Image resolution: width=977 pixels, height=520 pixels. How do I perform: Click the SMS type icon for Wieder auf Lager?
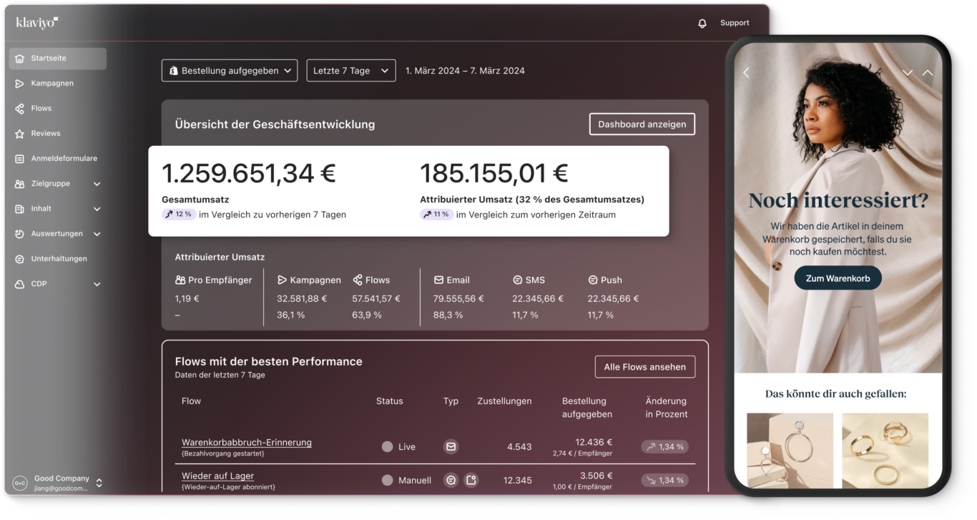tap(451, 481)
